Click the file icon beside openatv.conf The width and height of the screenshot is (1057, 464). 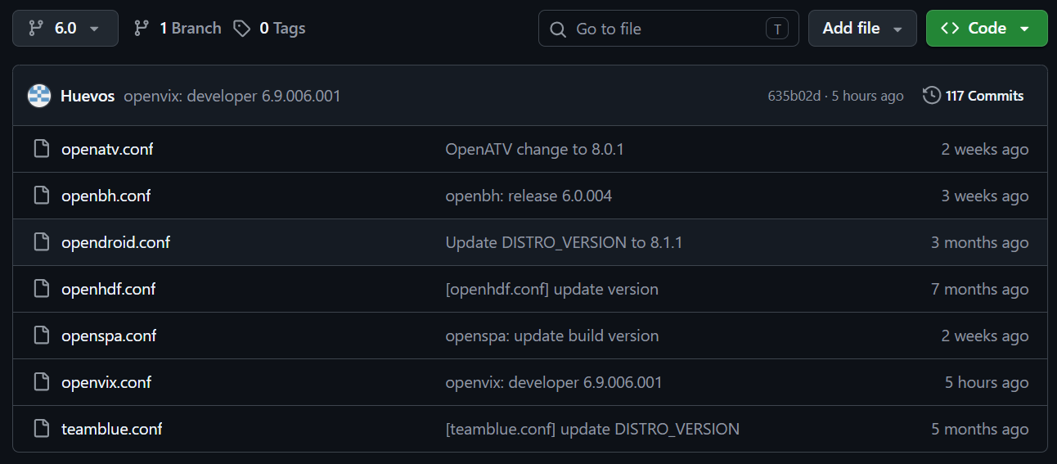(41, 149)
